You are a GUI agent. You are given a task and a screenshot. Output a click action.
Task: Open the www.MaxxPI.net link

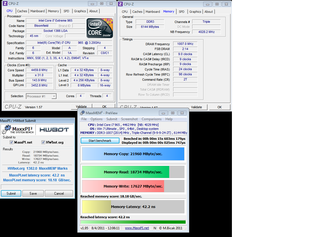tap(137, 228)
